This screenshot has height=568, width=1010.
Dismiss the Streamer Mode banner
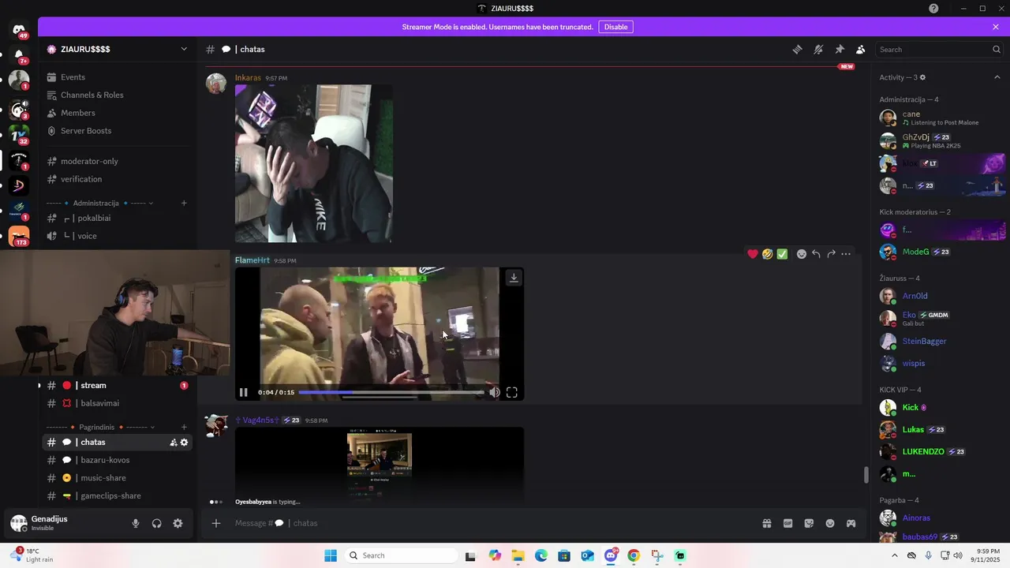pyautogui.click(x=996, y=27)
